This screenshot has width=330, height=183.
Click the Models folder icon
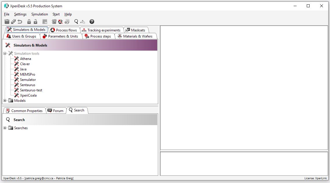(x=11, y=101)
